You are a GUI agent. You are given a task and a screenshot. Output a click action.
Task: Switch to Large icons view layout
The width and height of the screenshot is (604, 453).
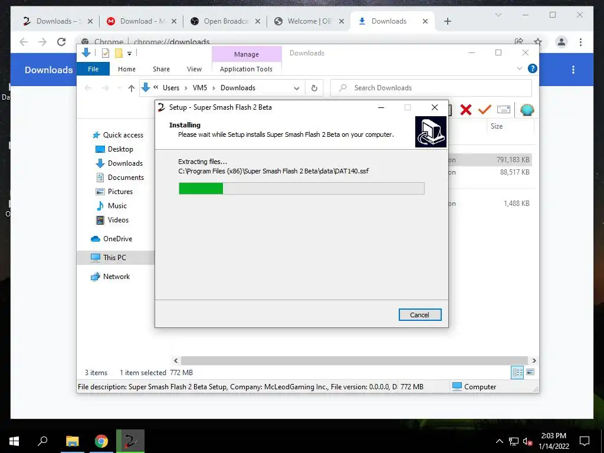pyautogui.click(x=530, y=372)
